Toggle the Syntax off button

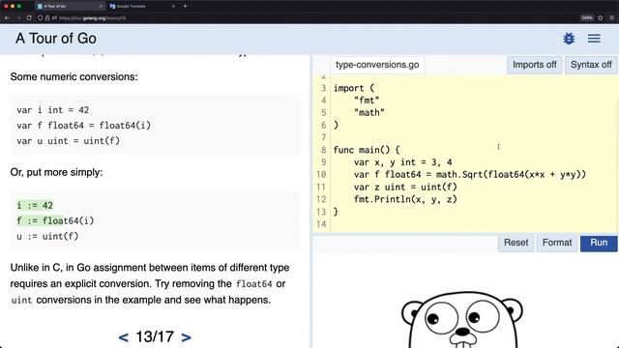tap(591, 65)
